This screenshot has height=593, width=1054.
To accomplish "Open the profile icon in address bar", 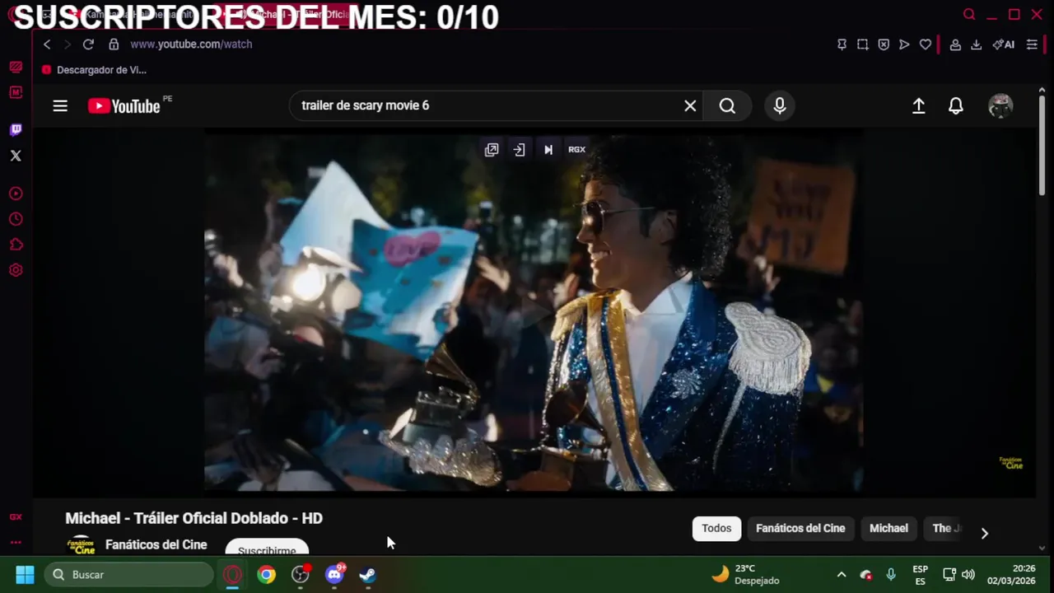I will [x=955, y=44].
